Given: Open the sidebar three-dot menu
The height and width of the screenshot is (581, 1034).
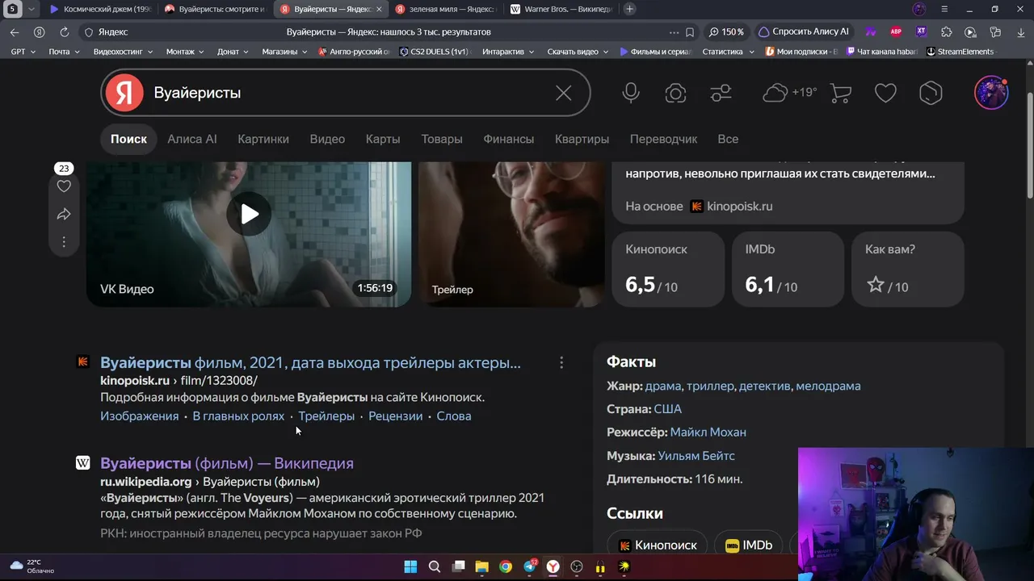Looking at the screenshot, I should click(x=64, y=241).
